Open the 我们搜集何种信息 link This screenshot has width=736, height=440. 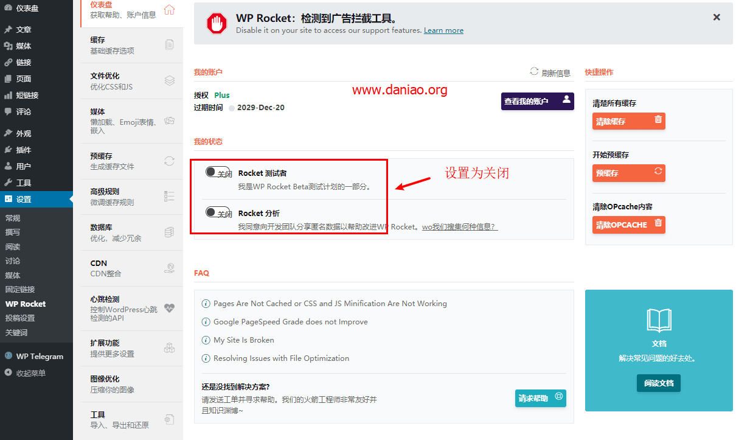pyautogui.click(x=459, y=227)
